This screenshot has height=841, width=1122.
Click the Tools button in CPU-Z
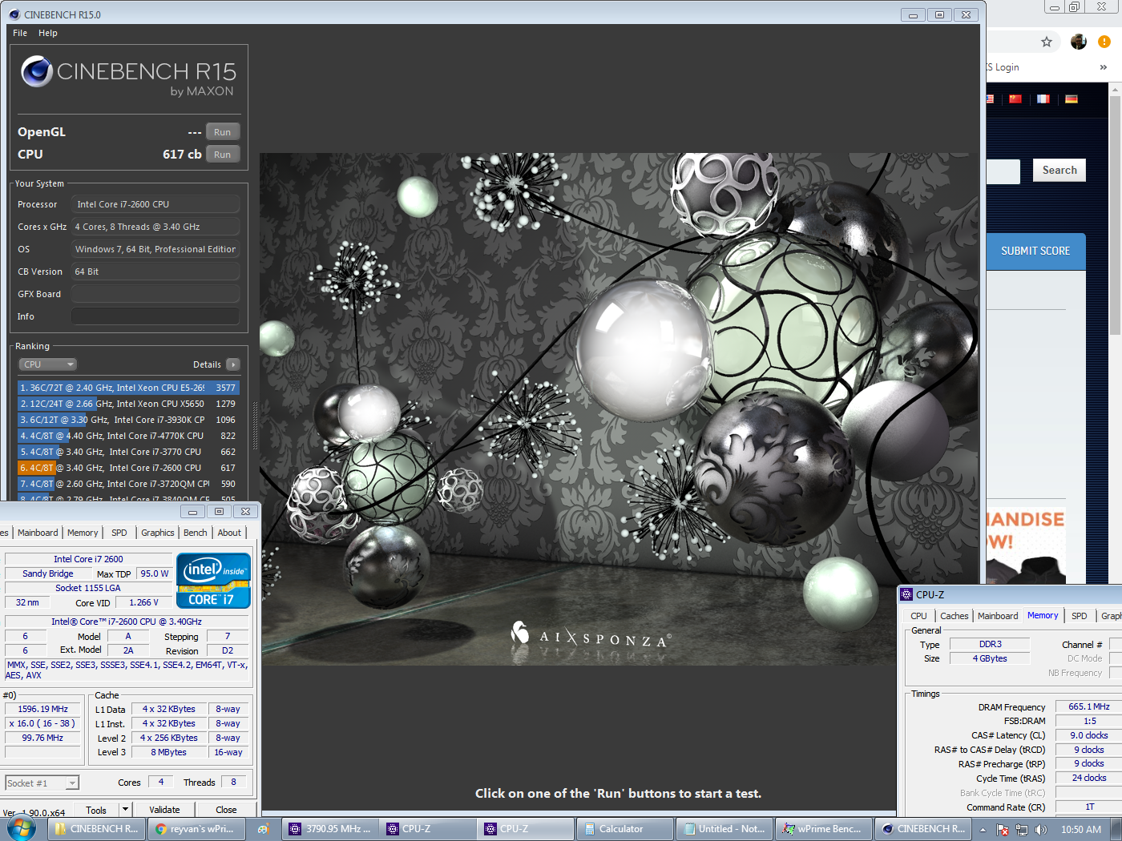tap(96, 810)
